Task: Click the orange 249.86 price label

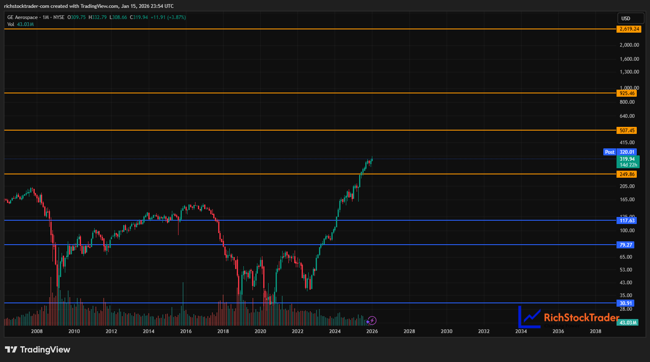Action: pyautogui.click(x=627, y=174)
